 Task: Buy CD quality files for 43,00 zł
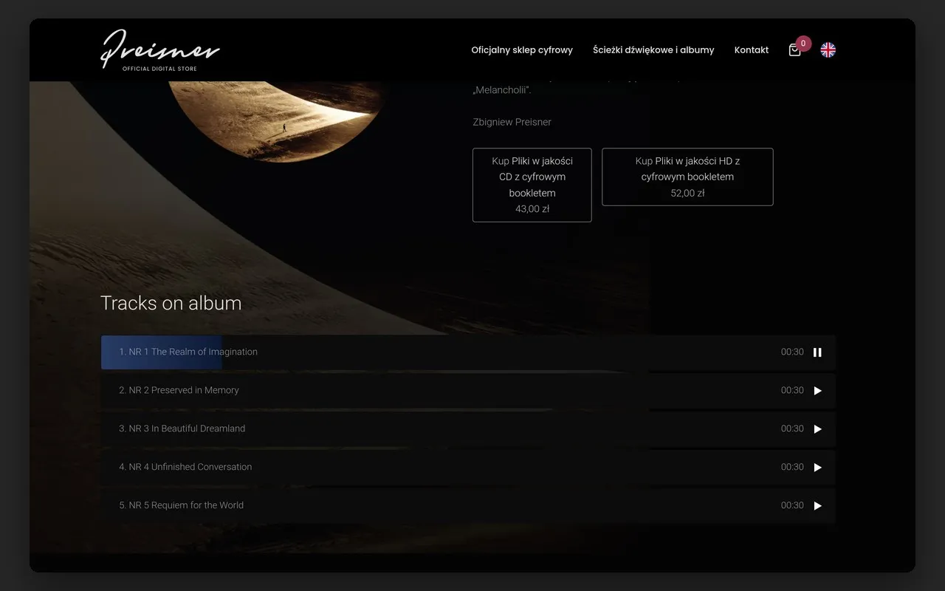click(x=532, y=185)
